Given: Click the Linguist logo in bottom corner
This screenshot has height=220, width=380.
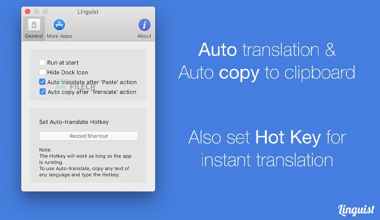Looking at the screenshot, I should point(356,210).
